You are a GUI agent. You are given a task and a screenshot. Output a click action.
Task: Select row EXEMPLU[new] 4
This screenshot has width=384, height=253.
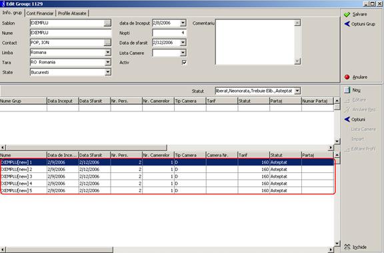coord(167,184)
